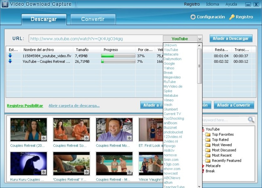Add Kuru Kuru Couples video via plus icon
The image size is (262, 188).
(44, 172)
